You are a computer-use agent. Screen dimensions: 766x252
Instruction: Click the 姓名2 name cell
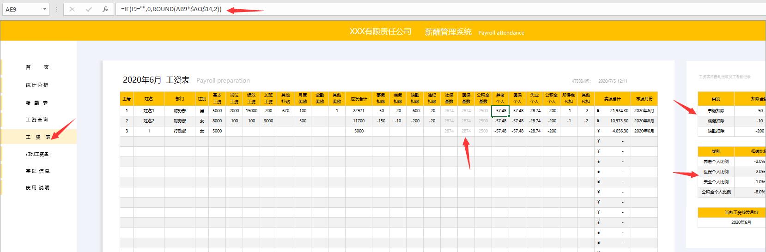click(148, 121)
